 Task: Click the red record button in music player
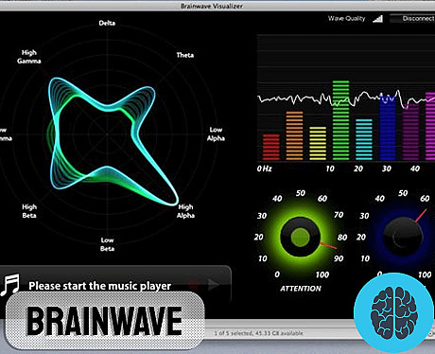[x=194, y=284]
